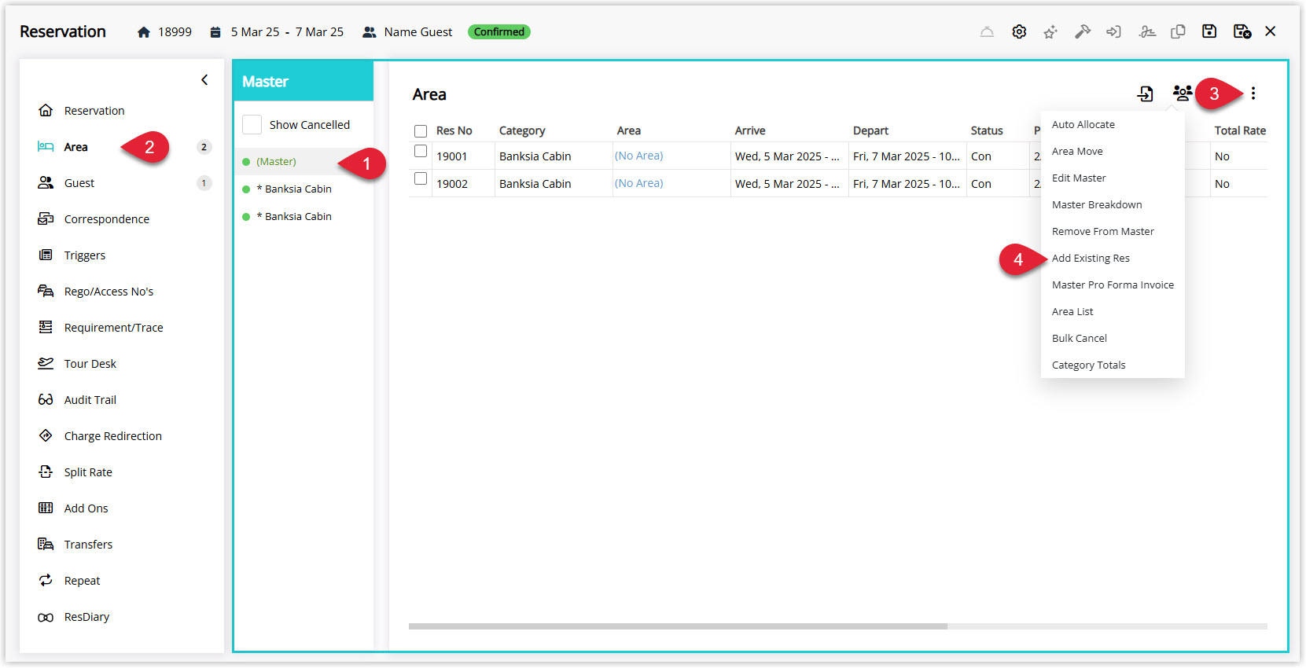Sort by the Status column header

[987, 131]
